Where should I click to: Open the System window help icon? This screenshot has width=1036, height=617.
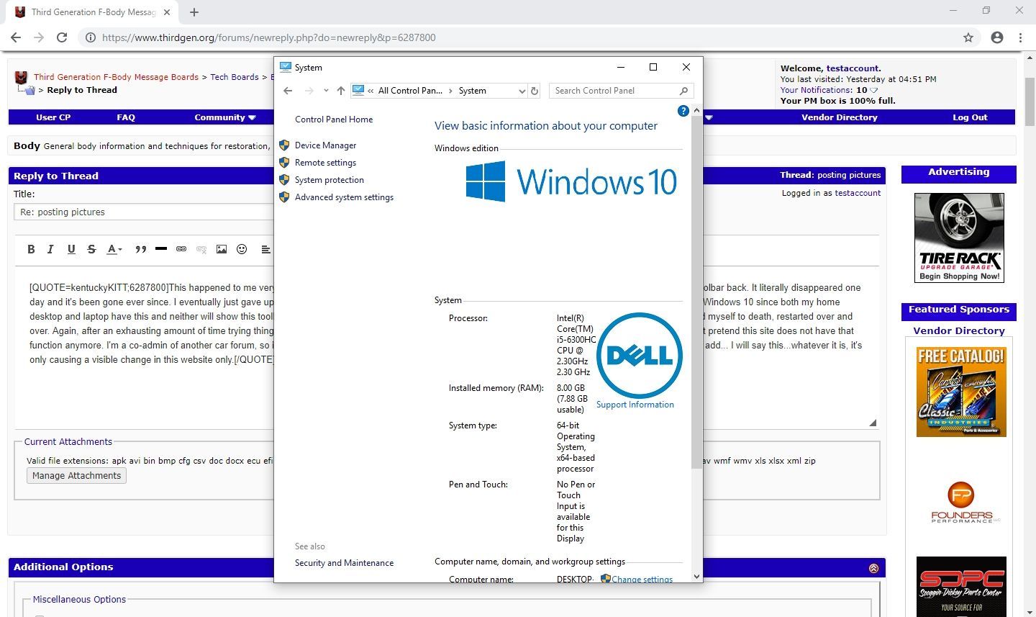(683, 111)
